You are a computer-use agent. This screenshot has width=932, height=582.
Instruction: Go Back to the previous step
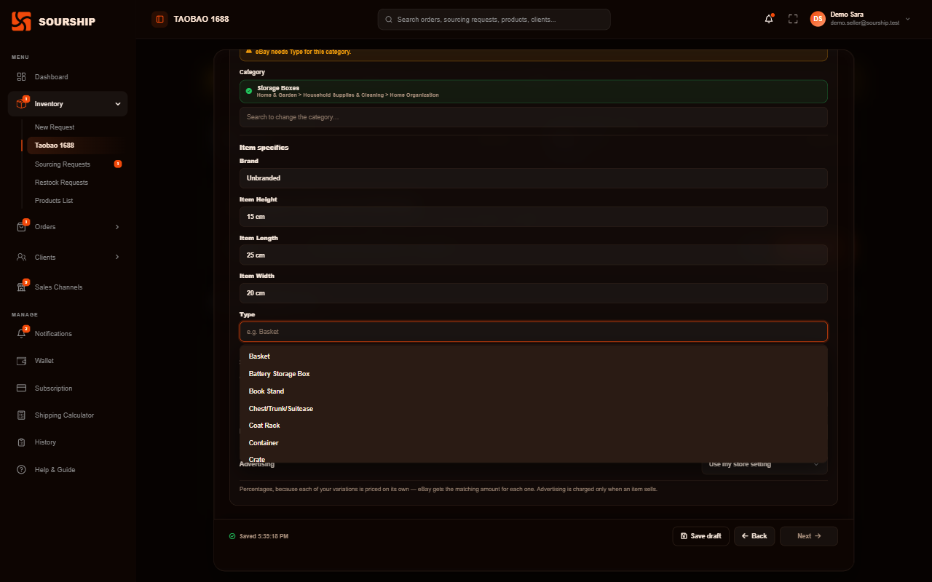click(754, 536)
